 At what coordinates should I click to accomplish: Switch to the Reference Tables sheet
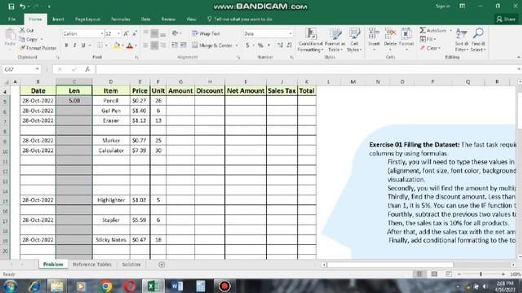92,265
